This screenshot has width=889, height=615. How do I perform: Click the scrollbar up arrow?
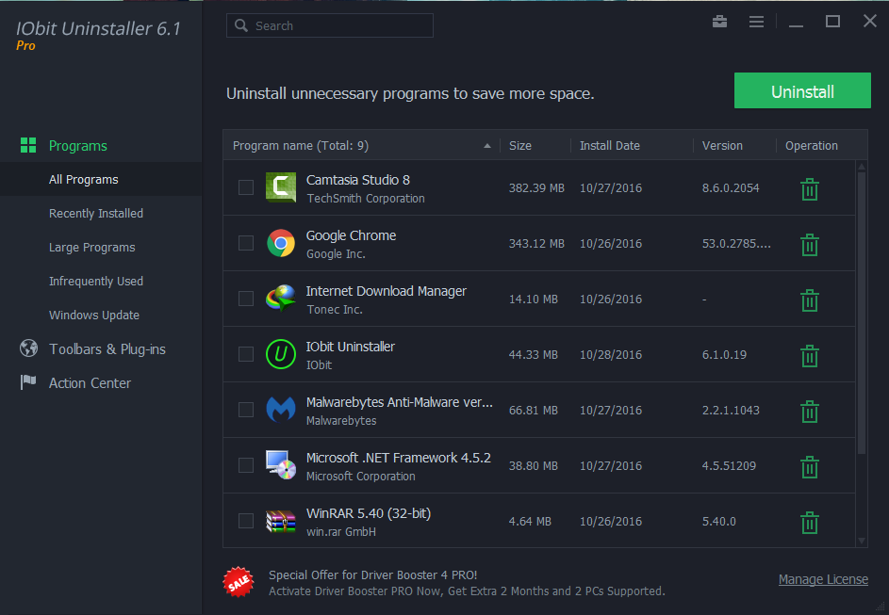[x=862, y=167]
